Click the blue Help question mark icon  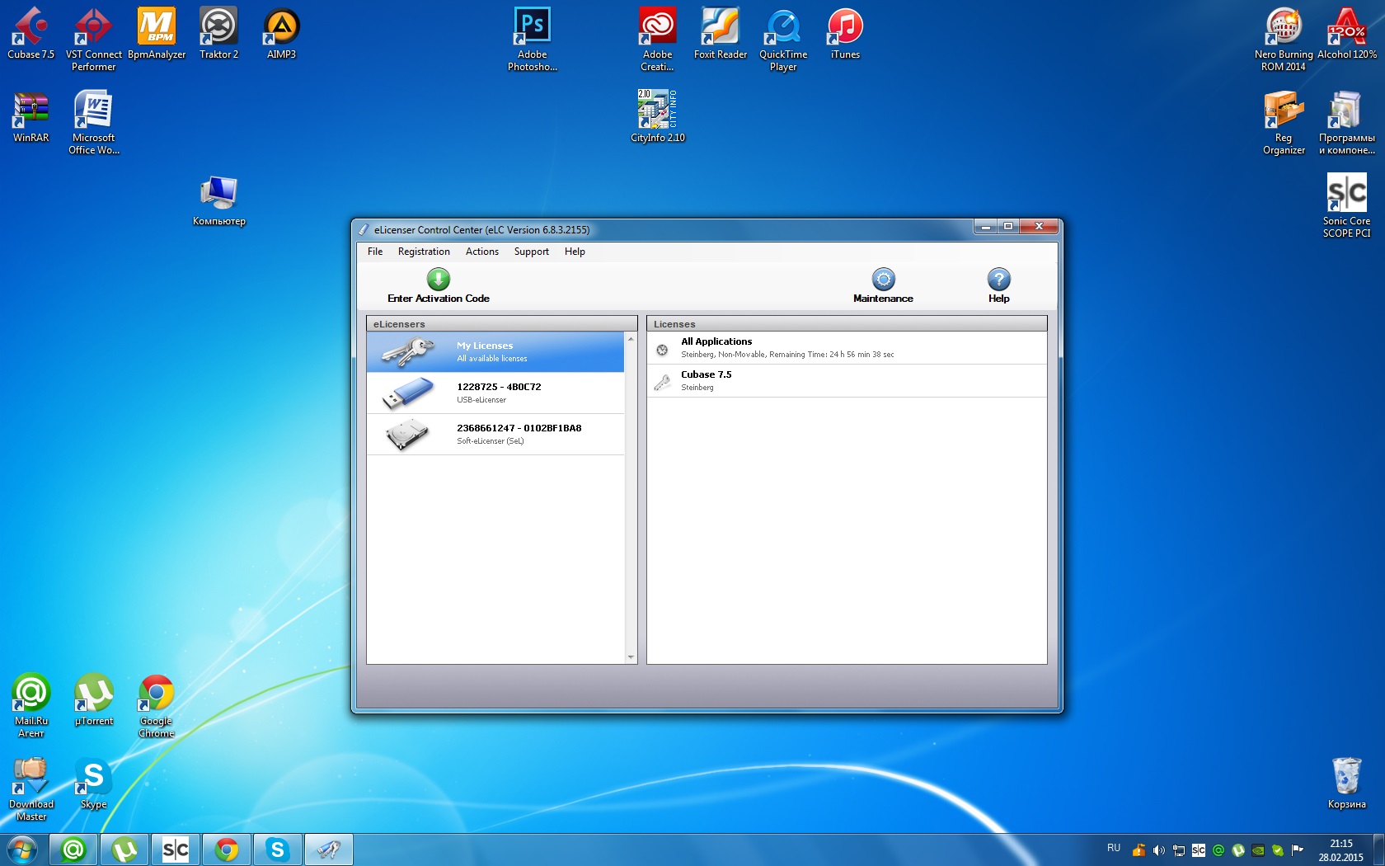click(998, 279)
